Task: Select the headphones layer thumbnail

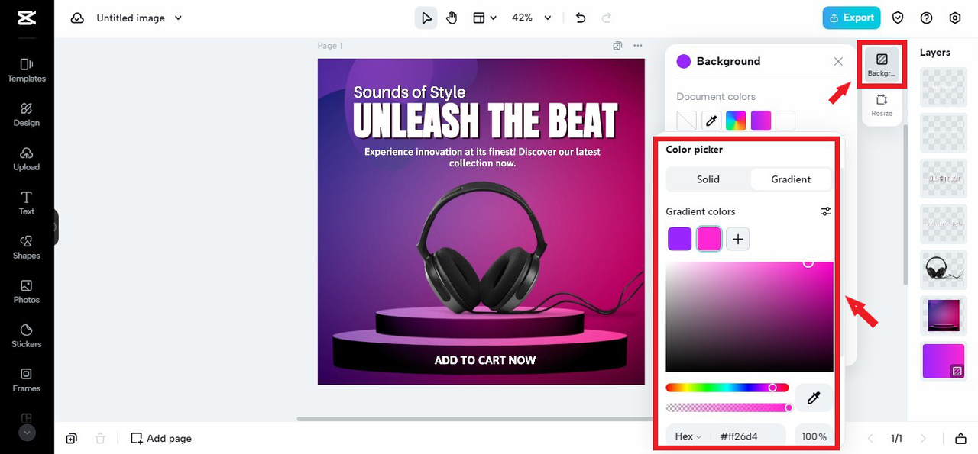Action: [944, 269]
